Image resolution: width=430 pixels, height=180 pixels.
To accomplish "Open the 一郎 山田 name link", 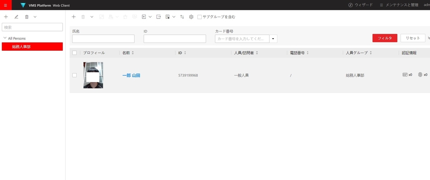I will coord(131,75).
